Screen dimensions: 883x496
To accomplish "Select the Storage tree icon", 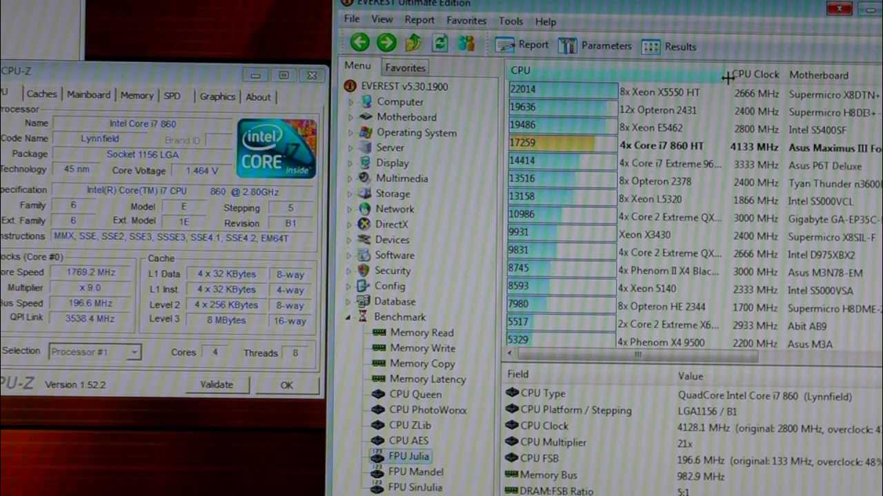I will click(365, 194).
